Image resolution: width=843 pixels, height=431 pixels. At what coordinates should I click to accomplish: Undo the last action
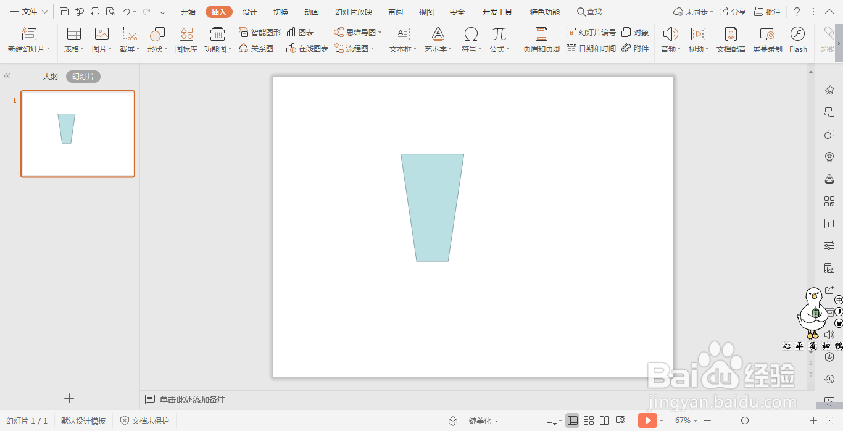click(126, 12)
